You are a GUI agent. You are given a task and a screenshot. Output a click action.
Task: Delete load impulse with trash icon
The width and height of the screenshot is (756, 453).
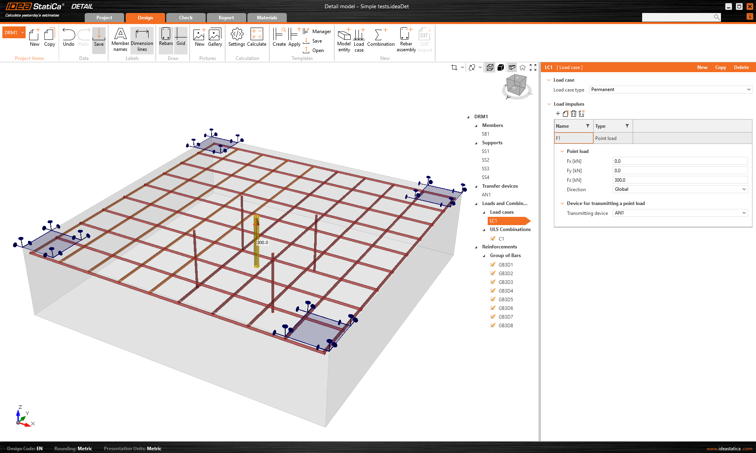574,114
